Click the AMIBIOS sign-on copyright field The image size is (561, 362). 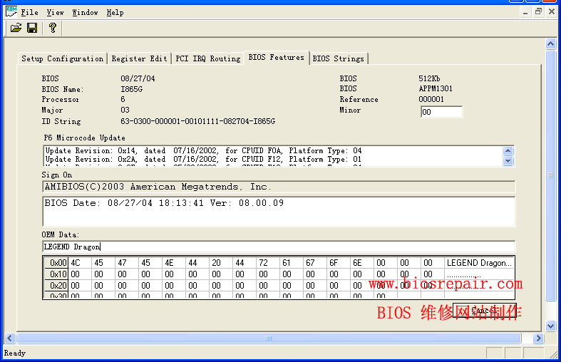[x=279, y=187]
